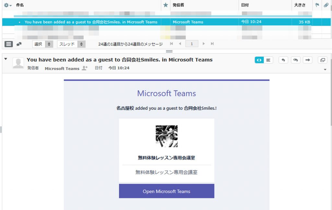The width and height of the screenshot is (332, 210).
Task: Sort messages by 大きさ column
Action: (300, 5)
